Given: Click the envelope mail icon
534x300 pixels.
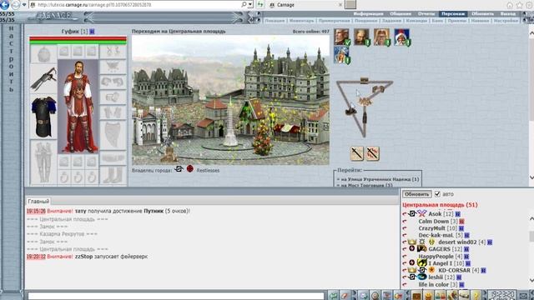Looking at the screenshot, I should (523, 296).
